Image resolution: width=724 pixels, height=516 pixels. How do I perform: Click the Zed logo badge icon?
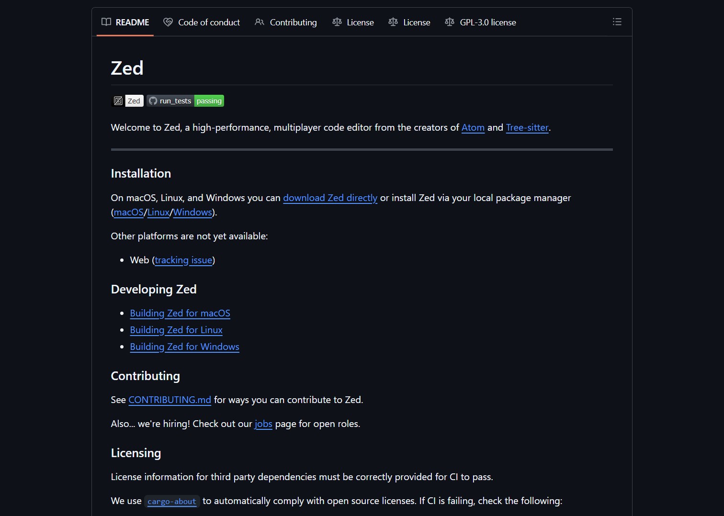(118, 101)
